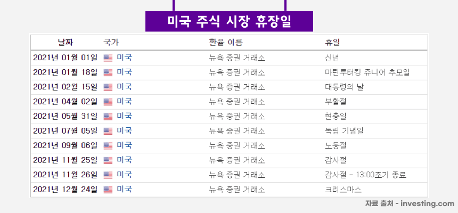
Task: Click 뉴욕 증권 거래소 in 12월 24일 row
Action: (x=237, y=190)
